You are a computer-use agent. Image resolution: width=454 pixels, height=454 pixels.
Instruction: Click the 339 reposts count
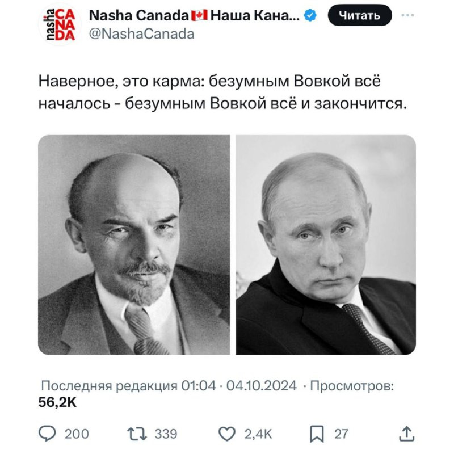(x=166, y=434)
